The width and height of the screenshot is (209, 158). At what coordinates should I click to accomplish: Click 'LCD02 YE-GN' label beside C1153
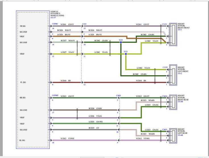pyautogui.click(x=143, y=68)
